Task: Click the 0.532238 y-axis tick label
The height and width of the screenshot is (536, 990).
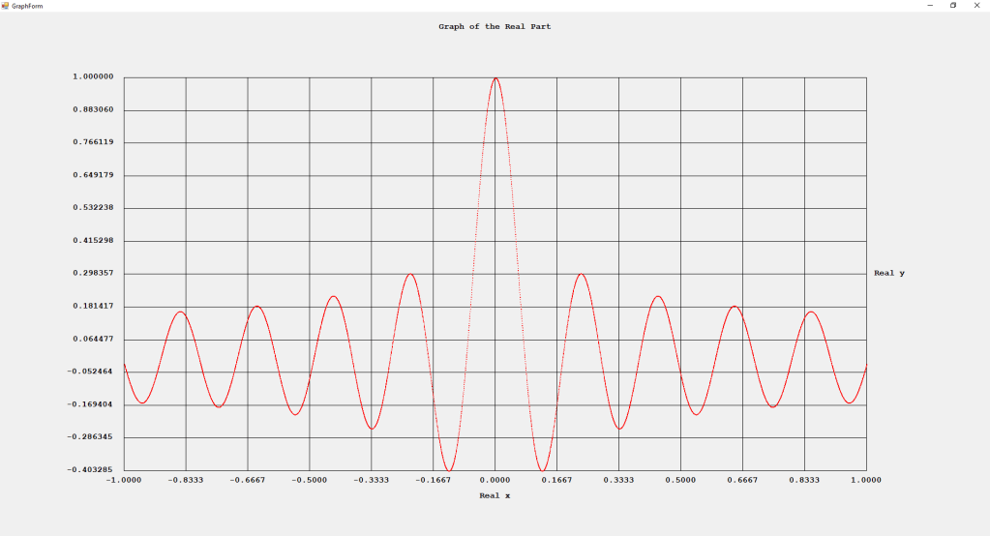Action: point(92,208)
